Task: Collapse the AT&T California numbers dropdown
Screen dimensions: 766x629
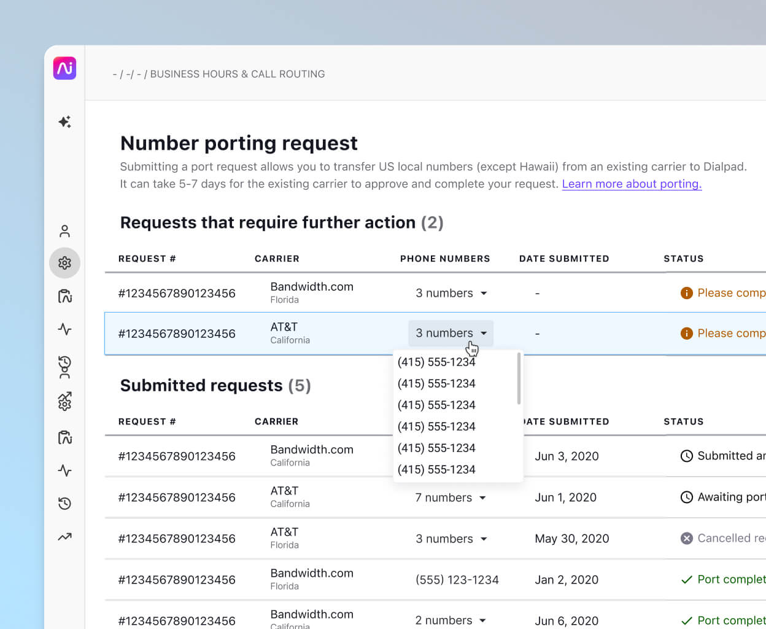Action: pyautogui.click(x=451, y=333)
